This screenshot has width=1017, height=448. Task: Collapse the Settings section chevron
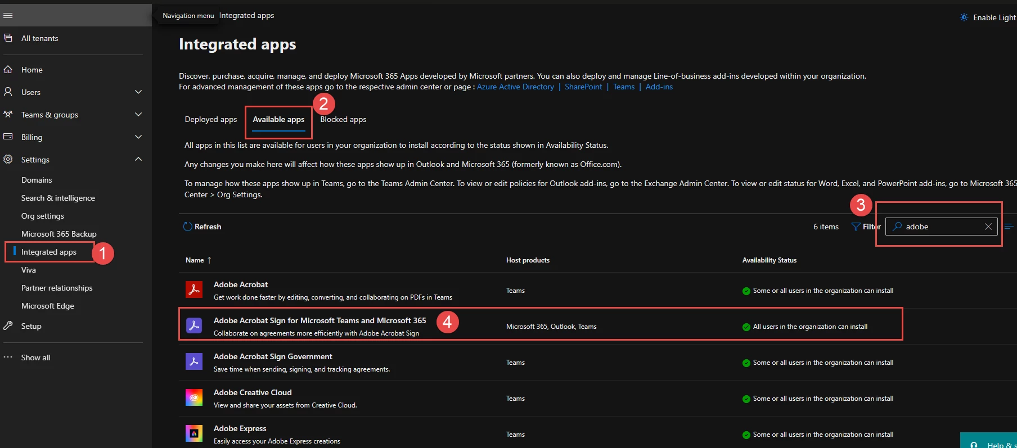pyautogui.click(x=138, y=159)
